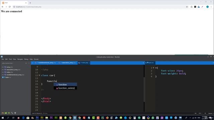The image size is (214, 120).
Task: Open a new browser tab with the plus button
Action: point(30,3)
